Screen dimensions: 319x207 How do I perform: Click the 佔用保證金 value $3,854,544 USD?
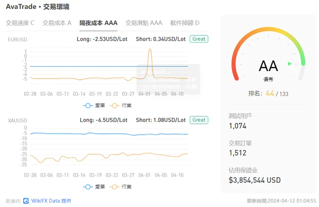point(255,180)
